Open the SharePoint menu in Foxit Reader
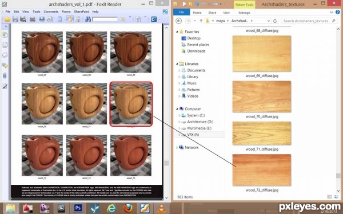The height and width of the screenshot is (214, 343). point(81,12)
